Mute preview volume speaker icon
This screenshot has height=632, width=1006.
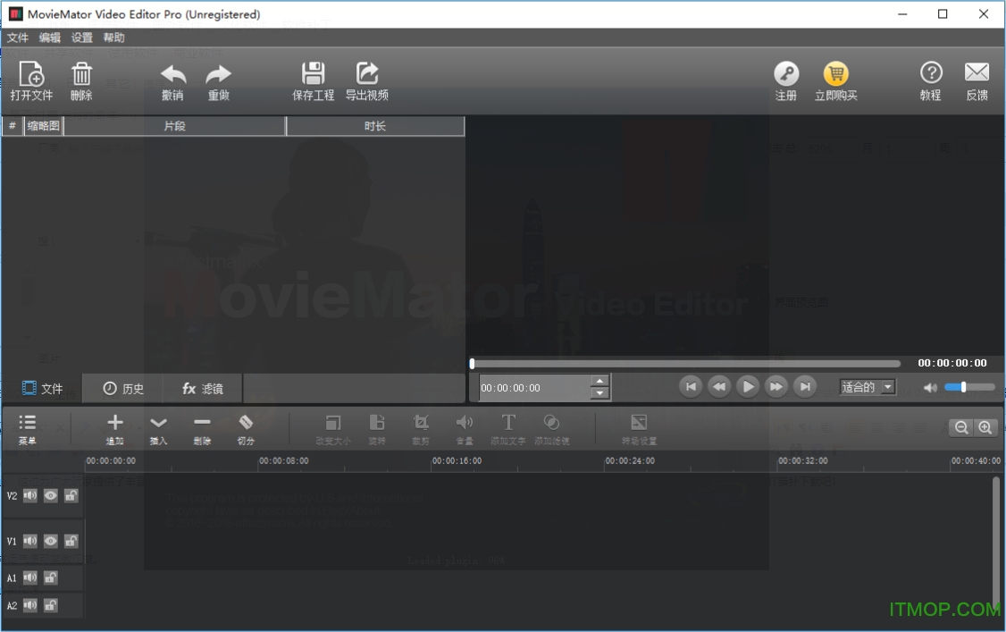coord(930,388)
